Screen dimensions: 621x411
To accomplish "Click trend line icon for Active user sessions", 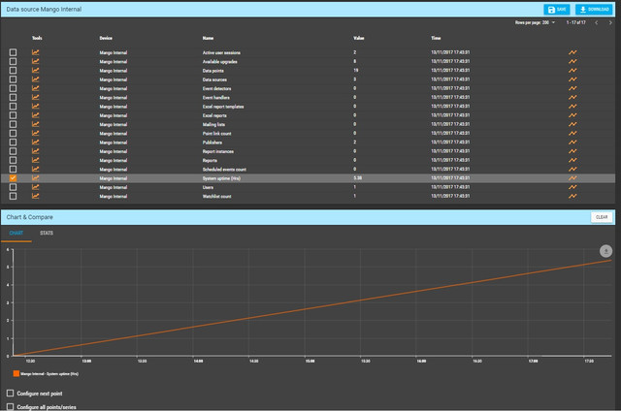I will click(x=572, y=52).
